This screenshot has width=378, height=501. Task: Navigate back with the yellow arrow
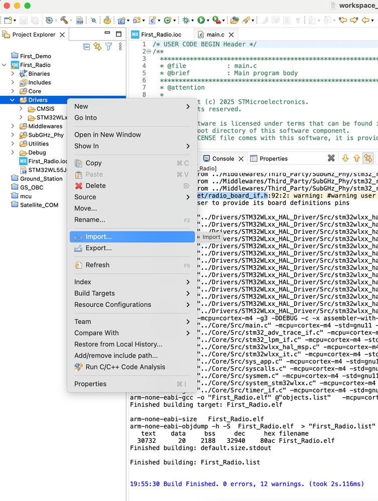pyautogui.click(x=365, y=21)
